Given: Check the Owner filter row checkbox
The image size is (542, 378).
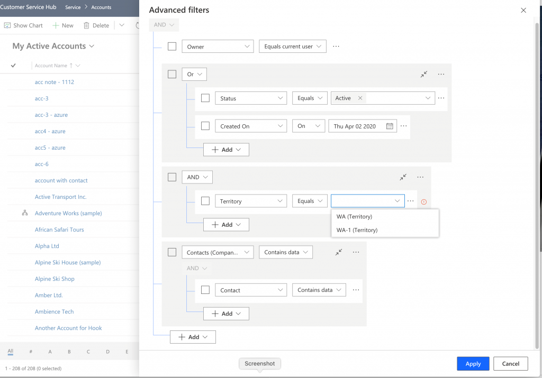Looking at the screenshot, I should coord(171,46).
